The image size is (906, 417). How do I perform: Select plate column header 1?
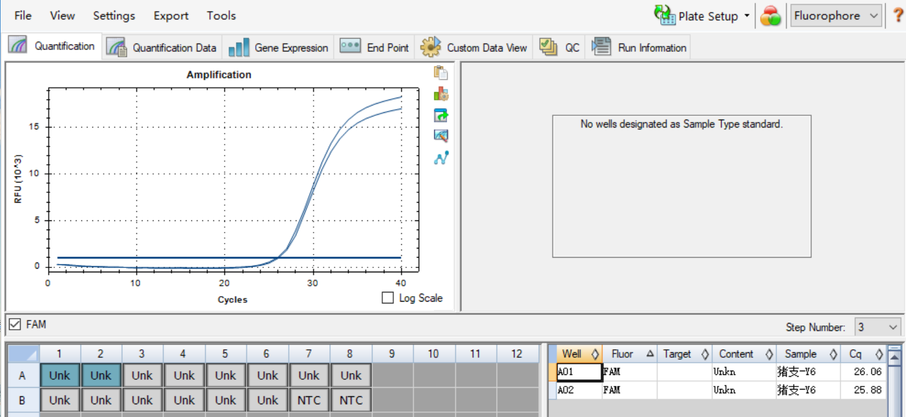(59, 354)
